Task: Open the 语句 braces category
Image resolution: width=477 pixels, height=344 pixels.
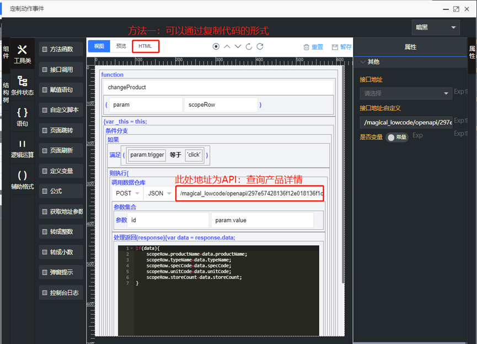Action: [22, 117]
